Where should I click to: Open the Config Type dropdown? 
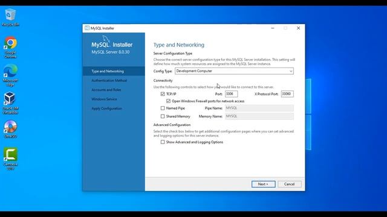coord(234,71)
